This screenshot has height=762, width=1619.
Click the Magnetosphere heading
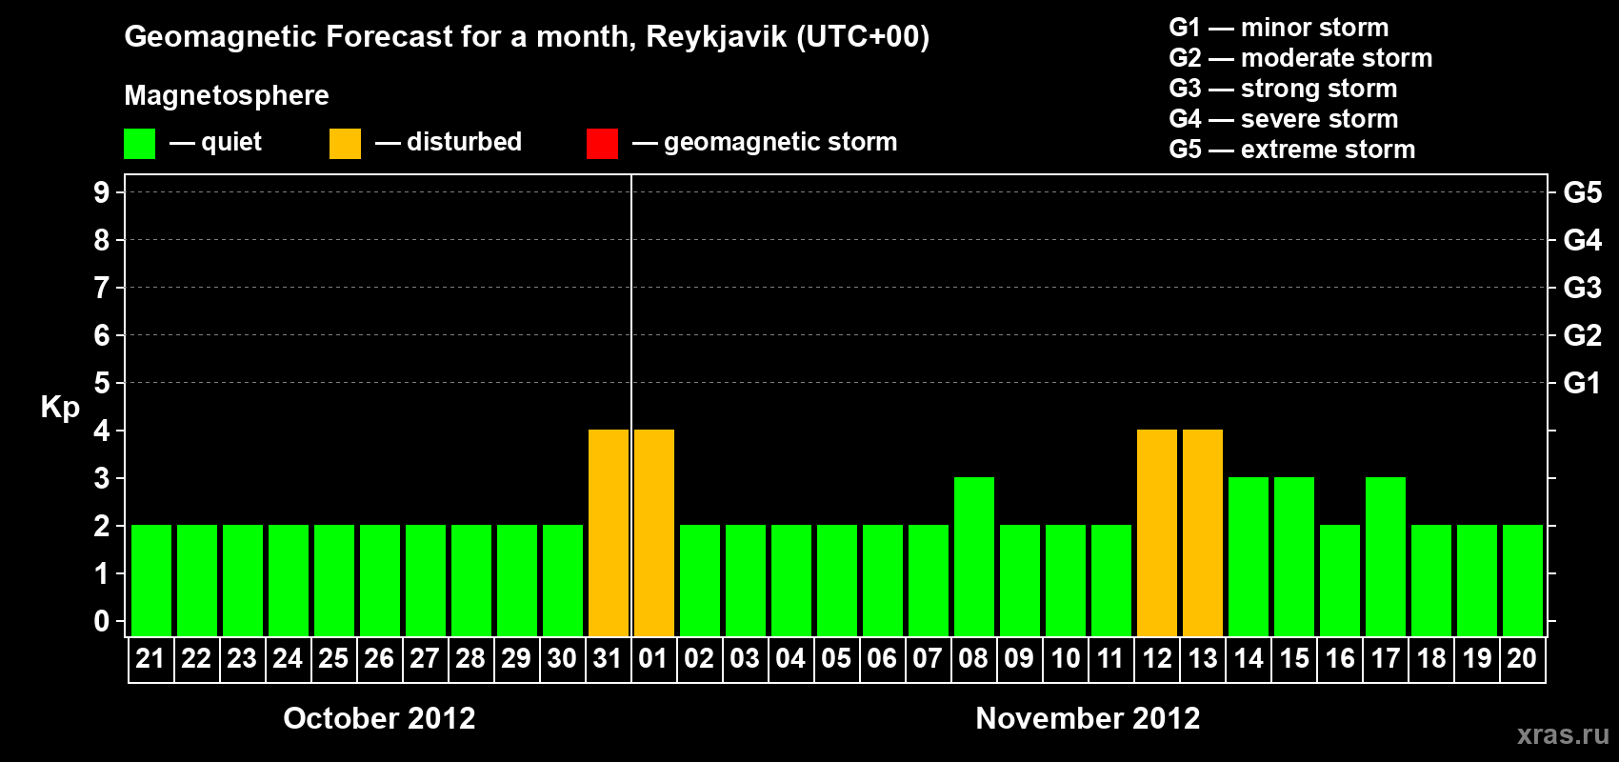coord(227,95)
